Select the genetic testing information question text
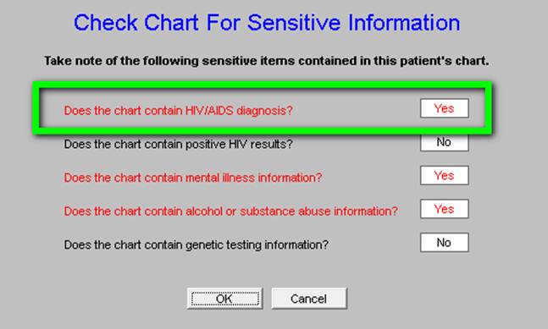 (196, 244)
